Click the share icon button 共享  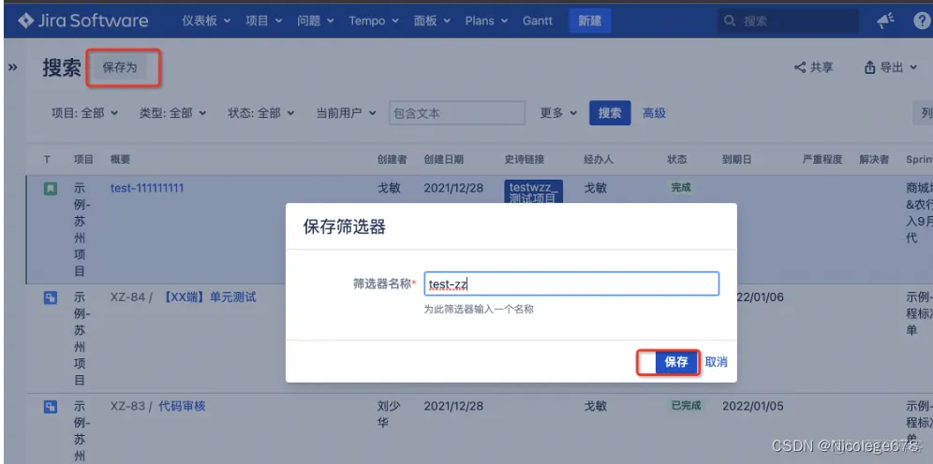tap(813, 67)
